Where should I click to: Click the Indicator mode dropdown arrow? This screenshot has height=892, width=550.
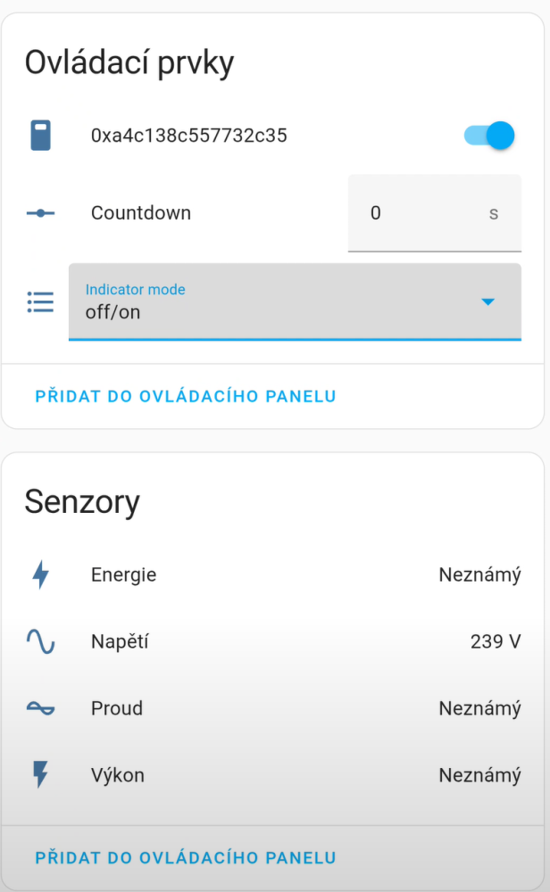click(x=487, y=302)
